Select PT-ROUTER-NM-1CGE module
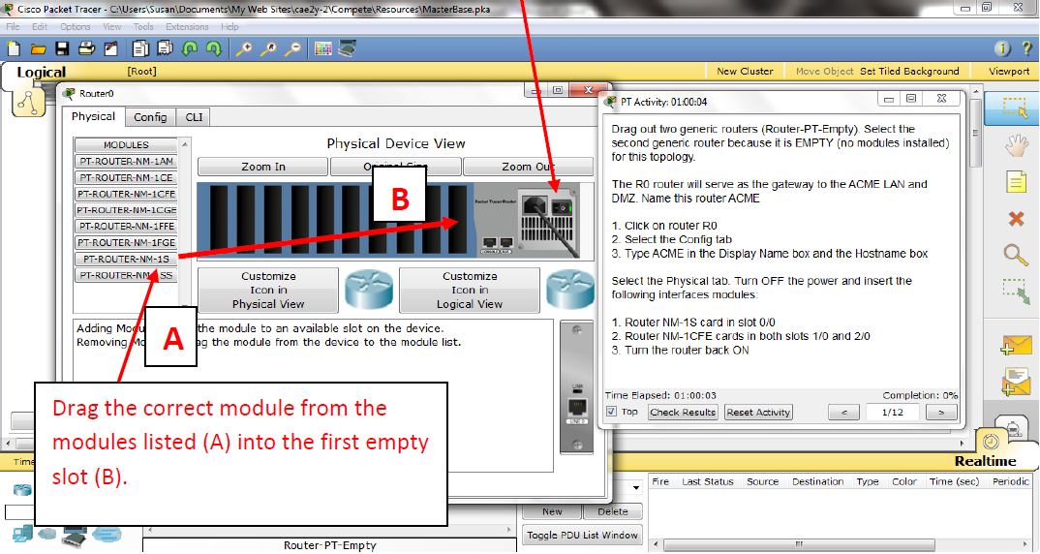Viewport: 1040px width, 554px height. tap(126, 210)
